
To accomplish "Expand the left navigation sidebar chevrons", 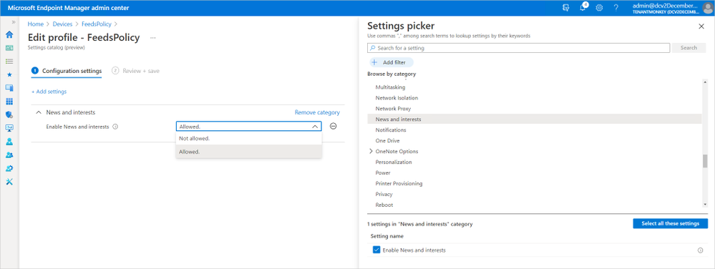I will [x=13, y=22].
